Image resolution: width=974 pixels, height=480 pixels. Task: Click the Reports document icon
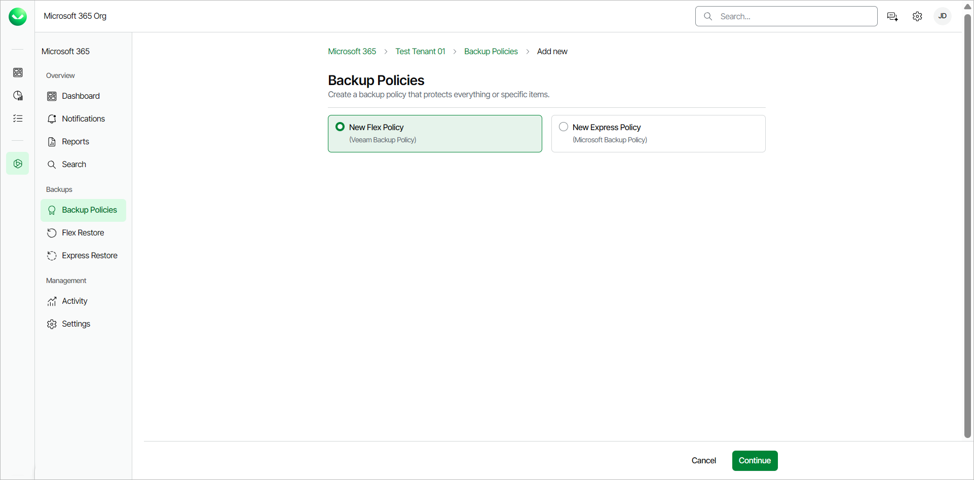[52, 142]
